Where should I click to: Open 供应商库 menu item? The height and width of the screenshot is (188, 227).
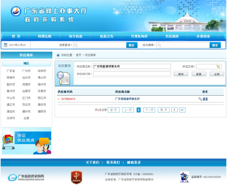pos(172,36)
